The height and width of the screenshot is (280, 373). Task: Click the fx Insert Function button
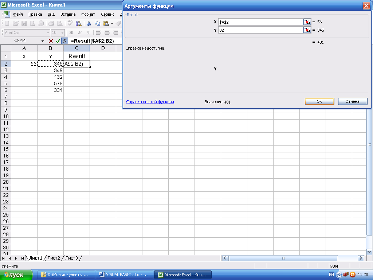click(x=65, y=41)
